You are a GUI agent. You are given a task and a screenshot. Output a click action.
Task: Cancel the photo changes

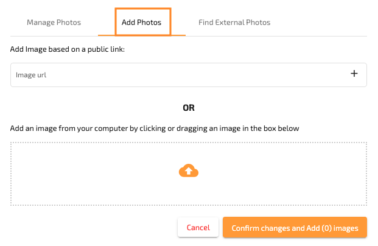click(198, 228)
